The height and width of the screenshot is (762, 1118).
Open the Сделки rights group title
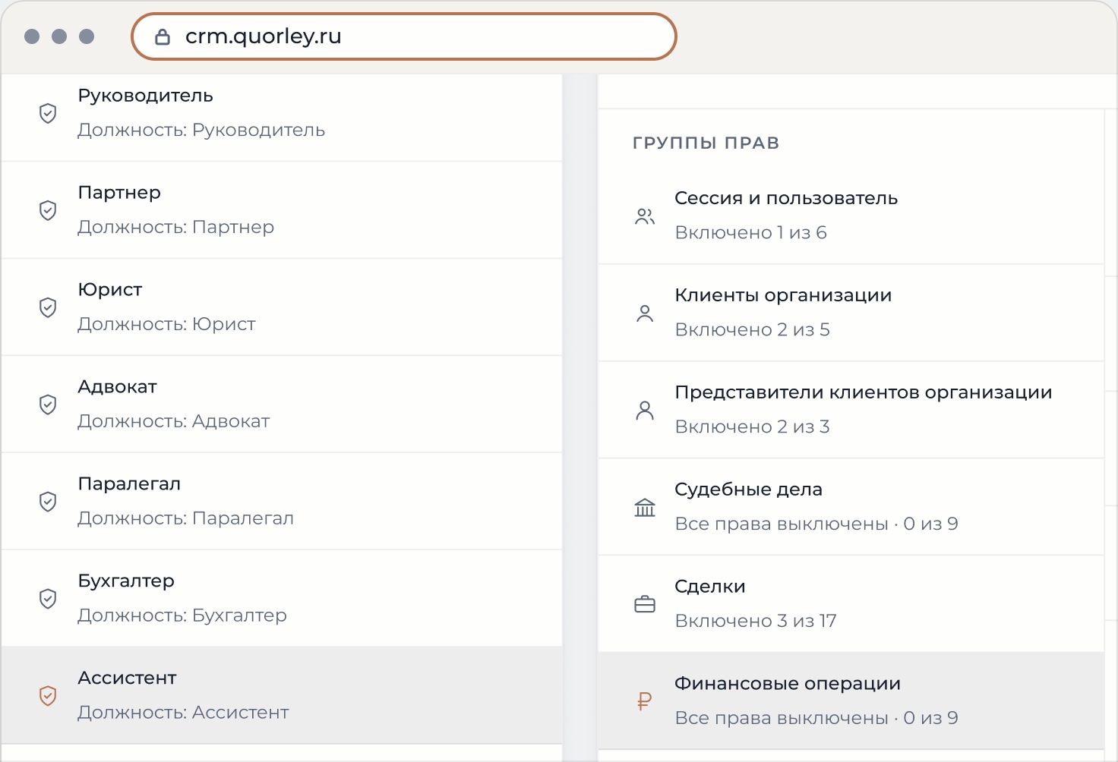pos(710,587)
